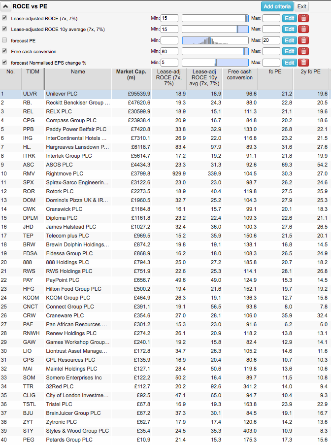
Task: Toggle the Lease-adjusted ROCE (7x, 7%) checkbox
Action: 4,18
